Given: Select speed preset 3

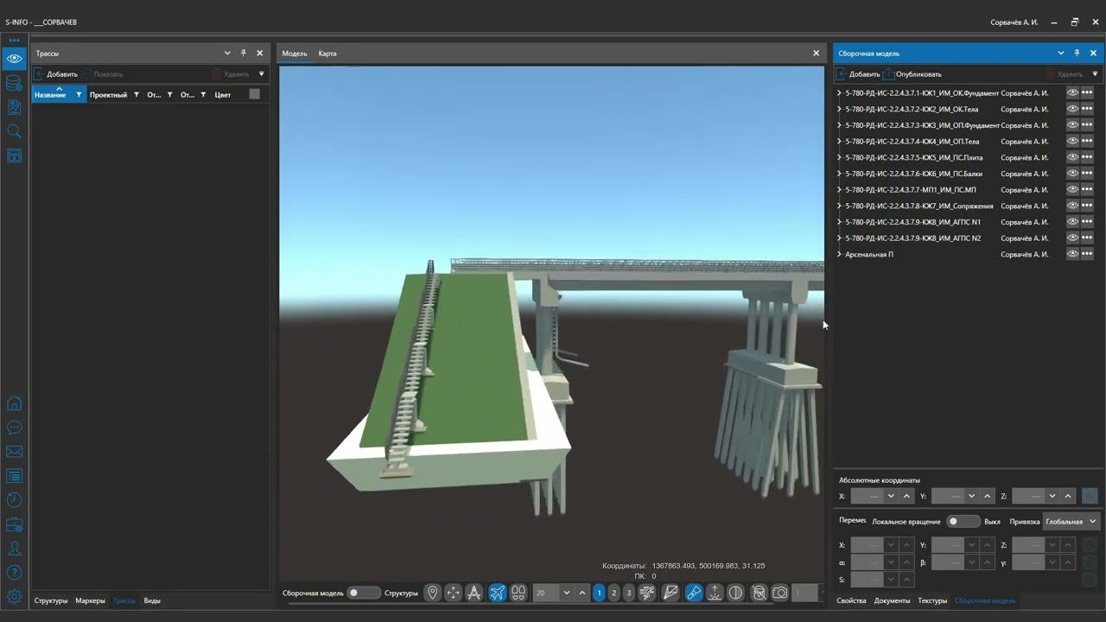Looking at the screenshot, I should [629, 593].
